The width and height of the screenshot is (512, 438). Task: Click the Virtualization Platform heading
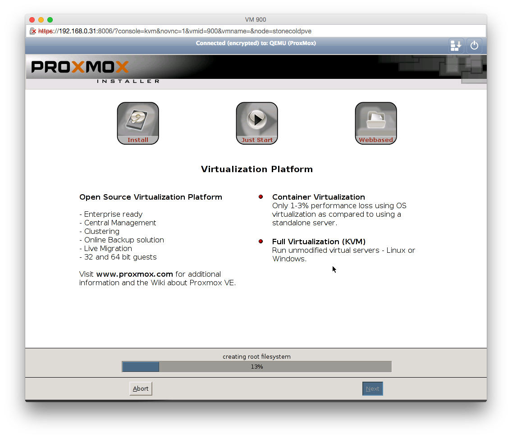pos(256,169)
